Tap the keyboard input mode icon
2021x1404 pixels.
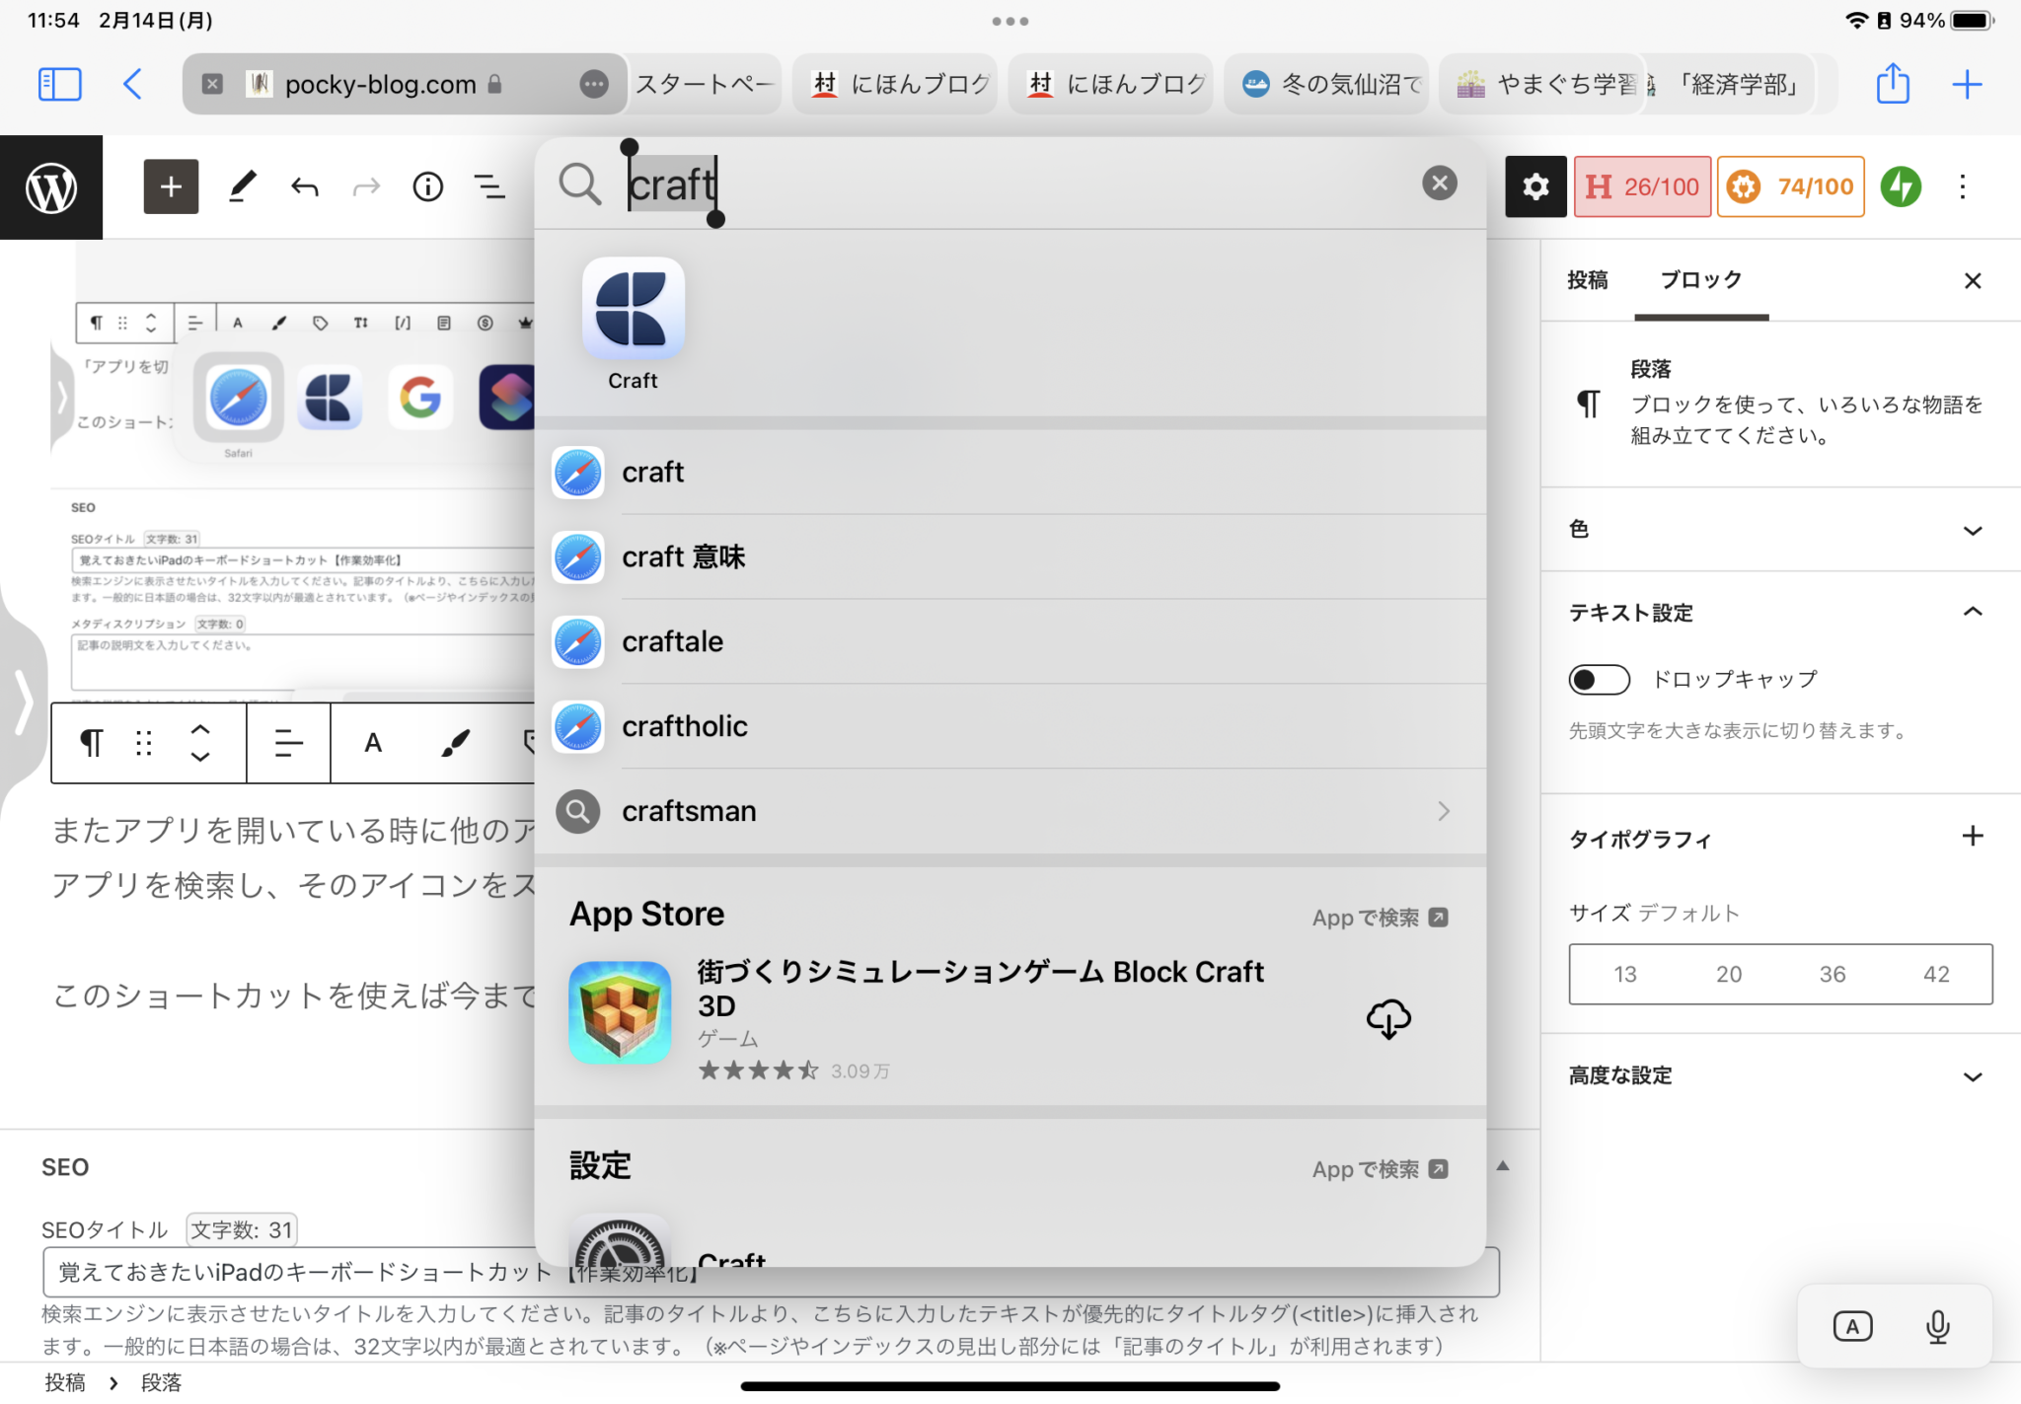[x=1852, y=1326]
